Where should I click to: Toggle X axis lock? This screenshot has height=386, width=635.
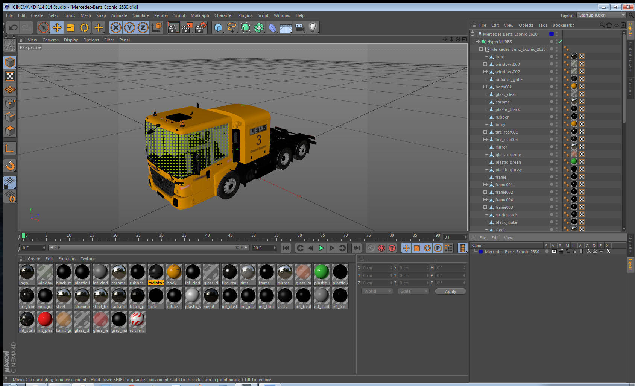pyautogui.click(x=116, y=27)
